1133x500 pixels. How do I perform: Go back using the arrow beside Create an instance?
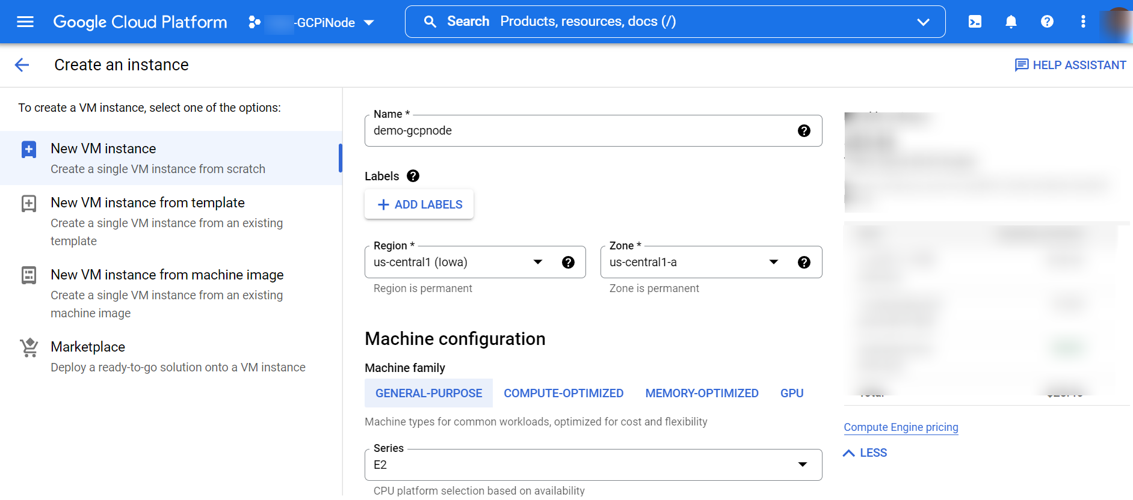22,65
